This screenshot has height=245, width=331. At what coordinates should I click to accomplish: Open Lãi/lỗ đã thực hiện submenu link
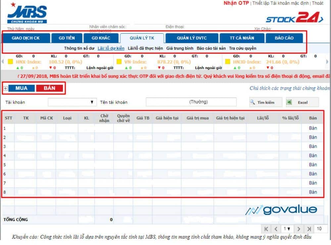[145, 48]
